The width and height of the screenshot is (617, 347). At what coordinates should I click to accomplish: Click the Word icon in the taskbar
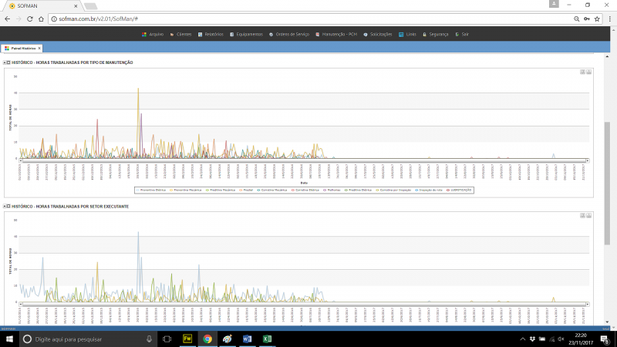[248, 339]
